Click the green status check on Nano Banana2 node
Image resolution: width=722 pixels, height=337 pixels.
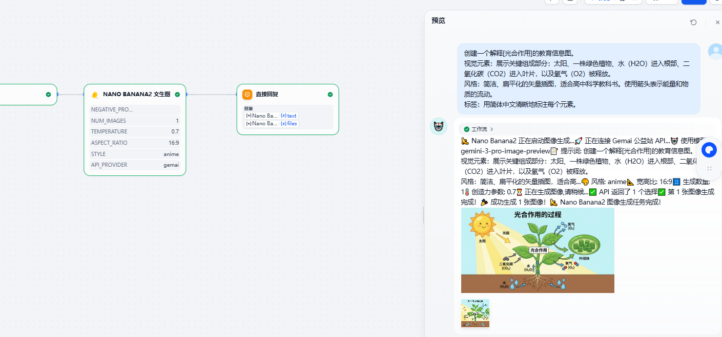177,94
